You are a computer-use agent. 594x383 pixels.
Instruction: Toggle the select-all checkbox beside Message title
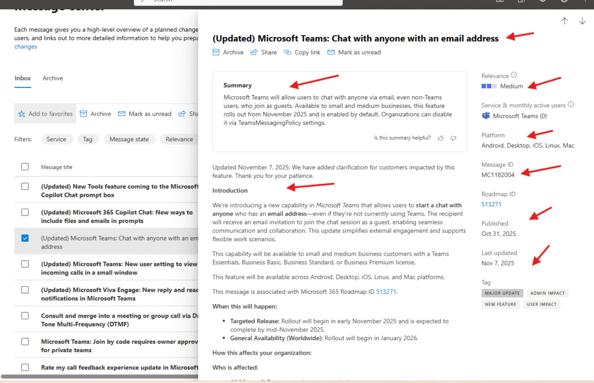click(x=25, y=167)
